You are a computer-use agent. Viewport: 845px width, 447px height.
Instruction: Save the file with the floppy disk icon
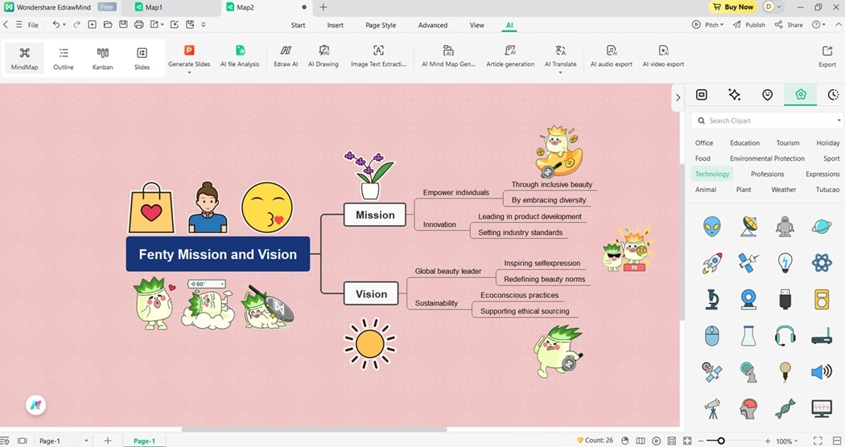coord(123,25)
